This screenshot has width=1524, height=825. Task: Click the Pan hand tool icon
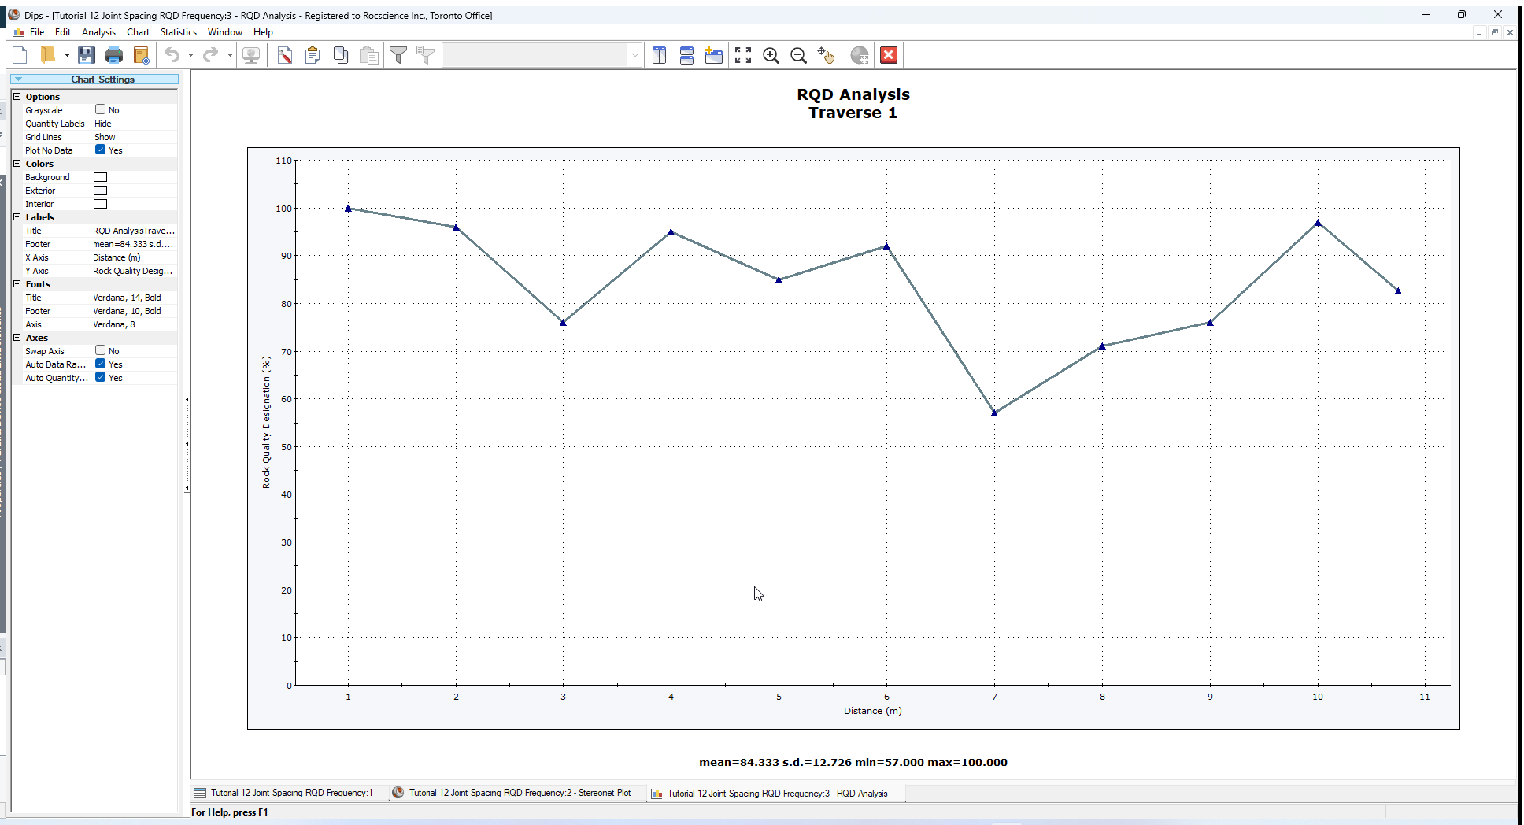click(826, 55)
